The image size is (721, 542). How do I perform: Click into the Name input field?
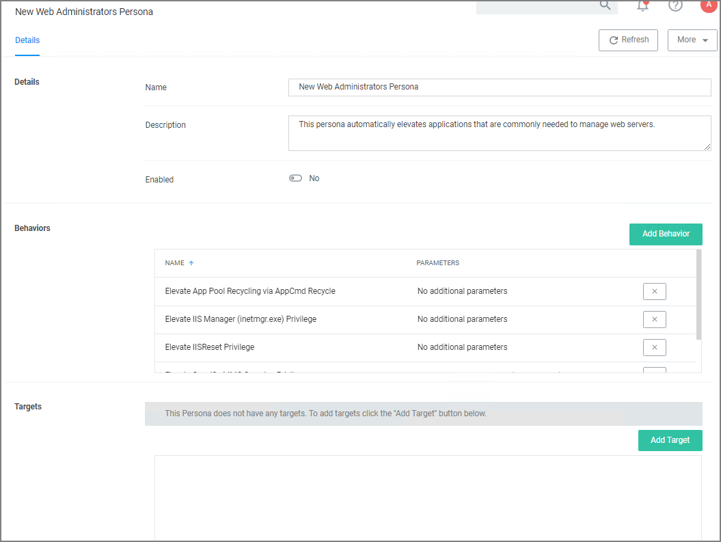click(499, 87)
